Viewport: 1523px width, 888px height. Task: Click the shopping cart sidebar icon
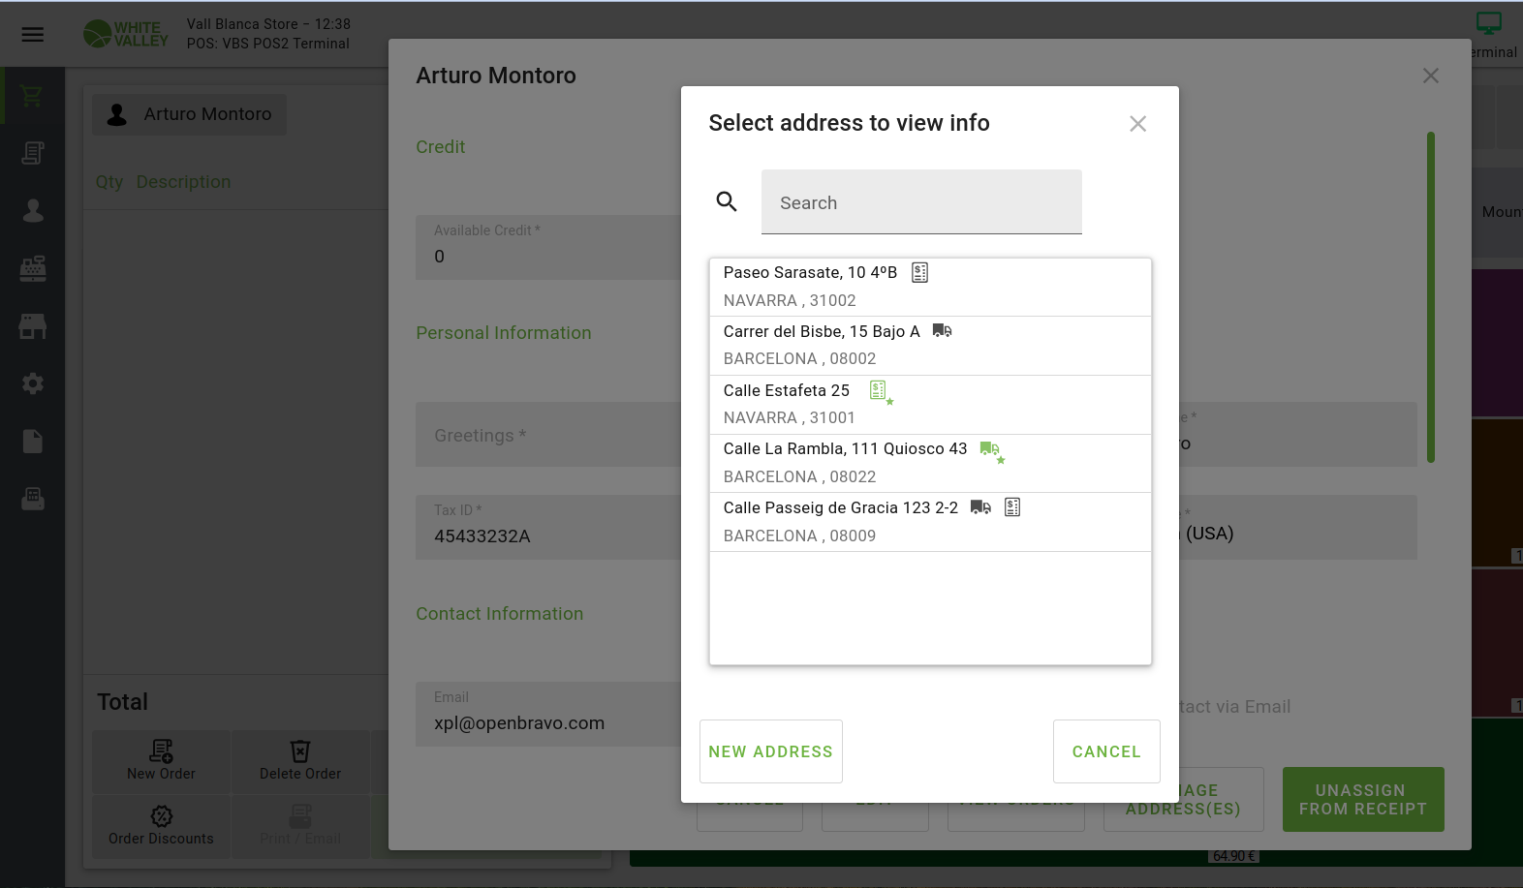point(32,96)
